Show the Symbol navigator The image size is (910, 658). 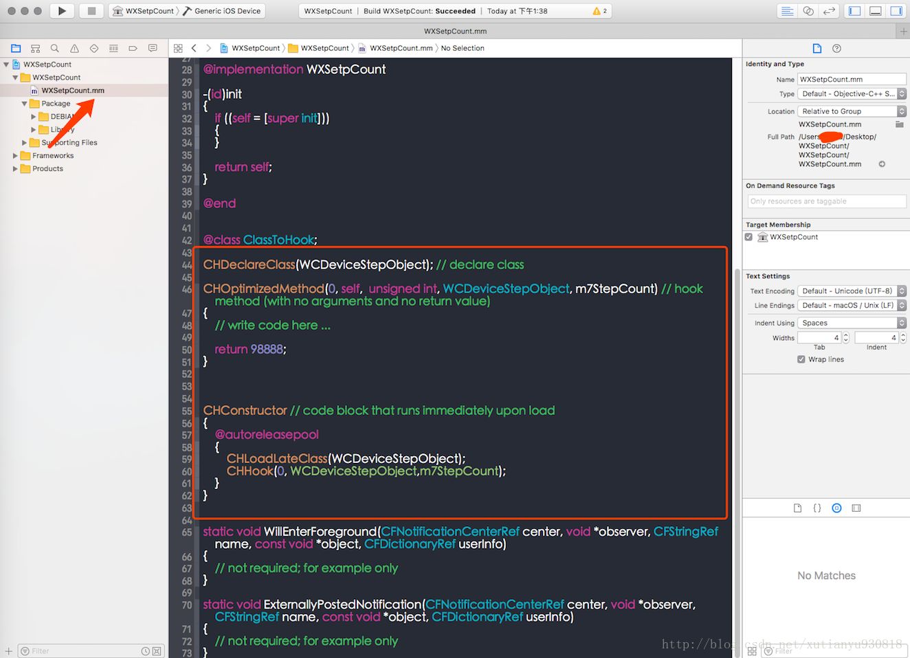click(35, 48)
